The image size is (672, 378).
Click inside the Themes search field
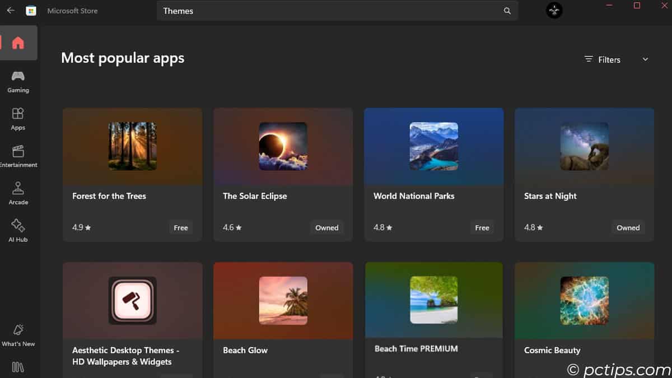coord(280,11)
